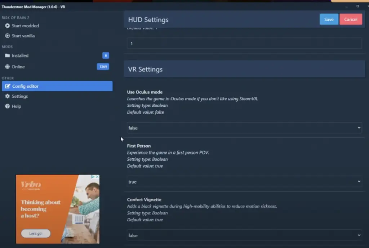Click the Installed count badge 6
The height and width of the screenshot is (248, 369).
(x=106, y=56)
